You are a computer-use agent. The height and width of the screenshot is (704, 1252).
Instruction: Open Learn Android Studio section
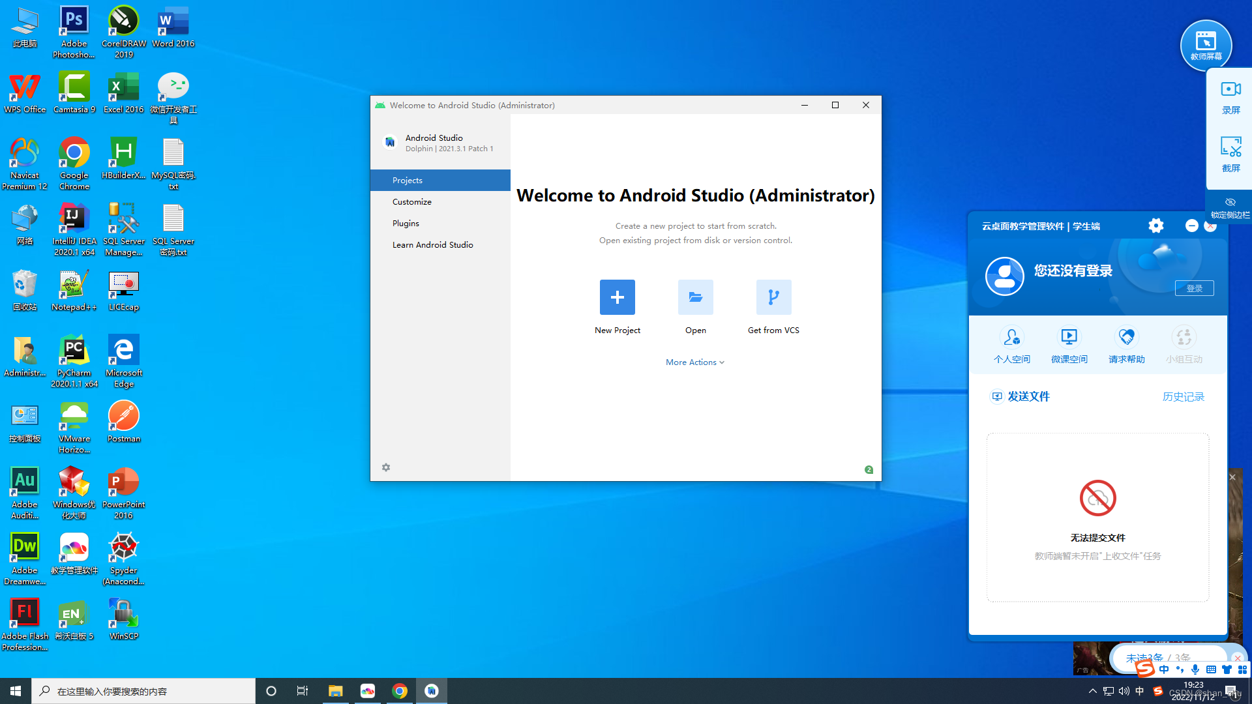click(432, 245)
